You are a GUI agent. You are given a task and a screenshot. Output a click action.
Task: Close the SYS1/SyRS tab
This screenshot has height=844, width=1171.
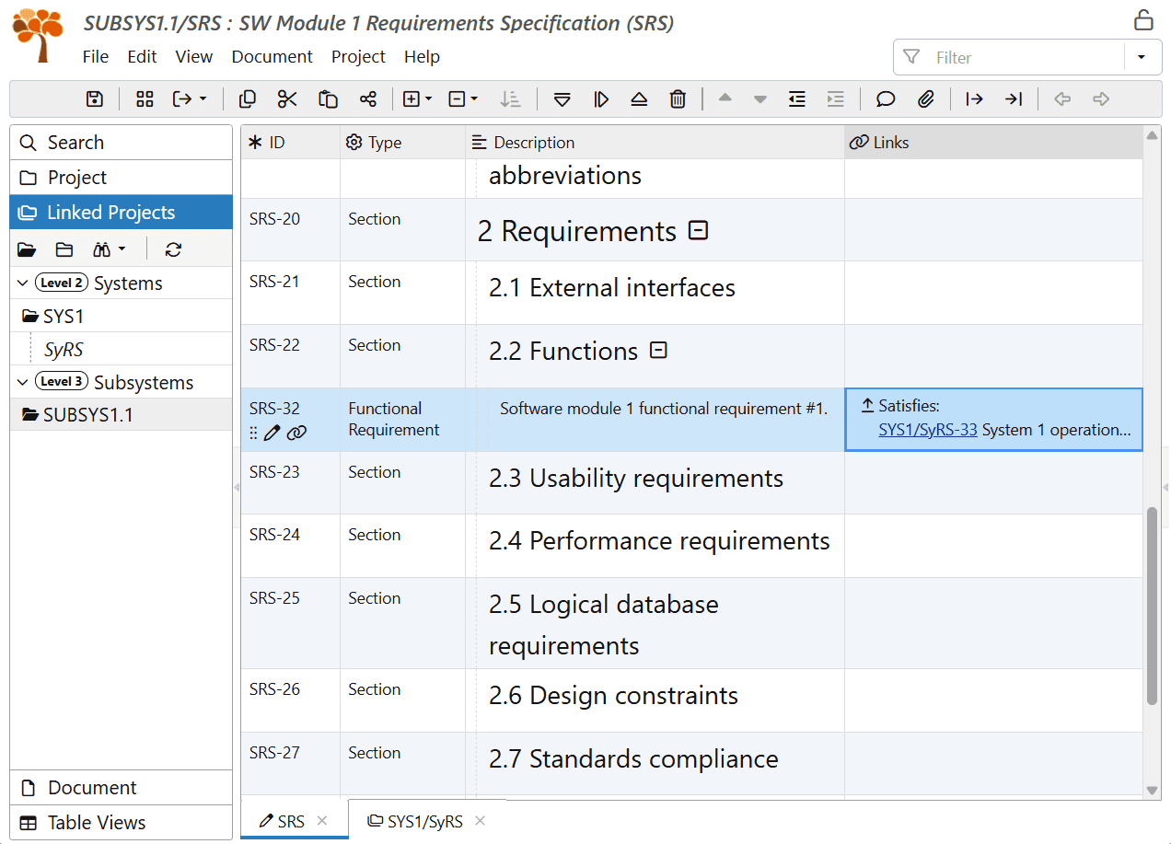480,821
